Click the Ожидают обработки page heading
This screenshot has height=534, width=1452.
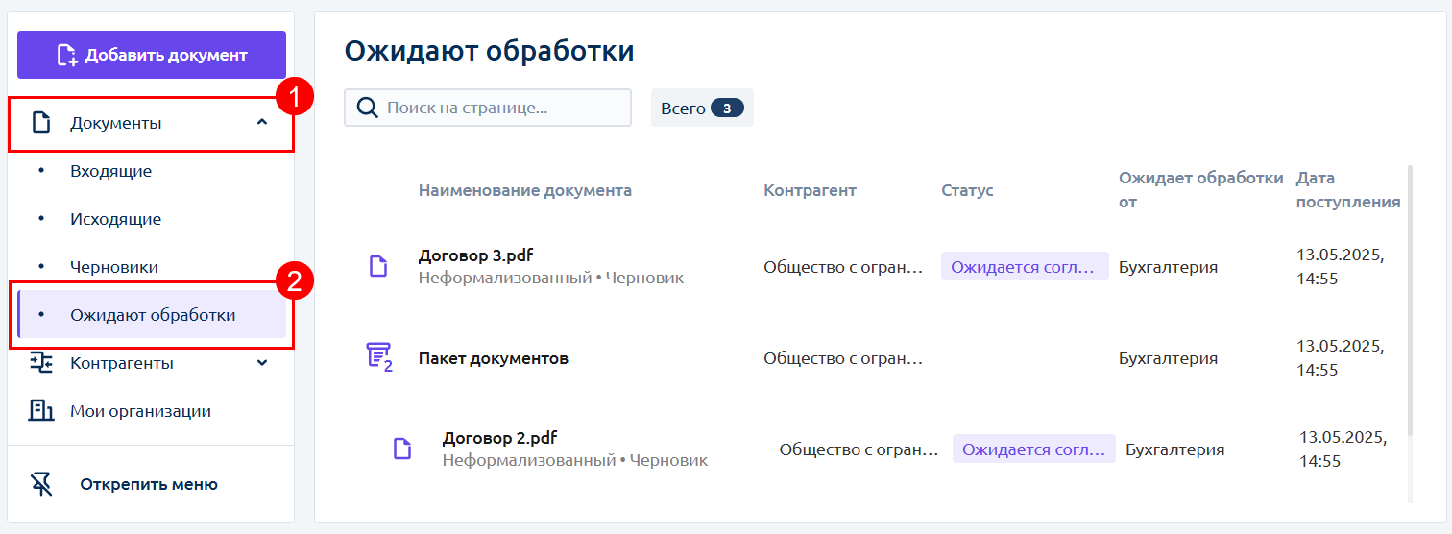pos(490,51)
